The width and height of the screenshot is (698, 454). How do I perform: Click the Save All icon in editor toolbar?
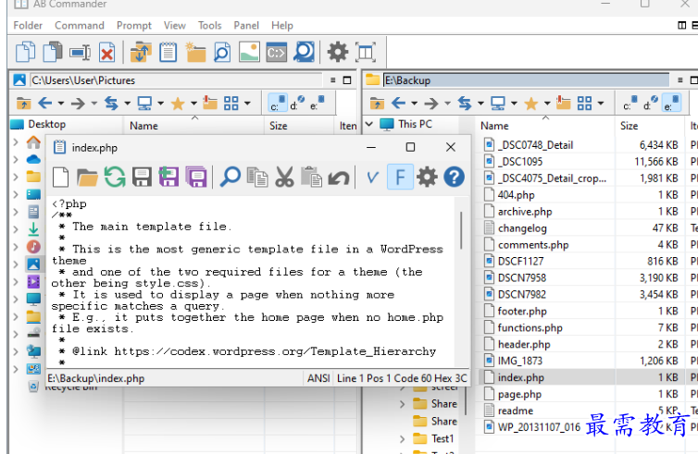pos(196,177)
